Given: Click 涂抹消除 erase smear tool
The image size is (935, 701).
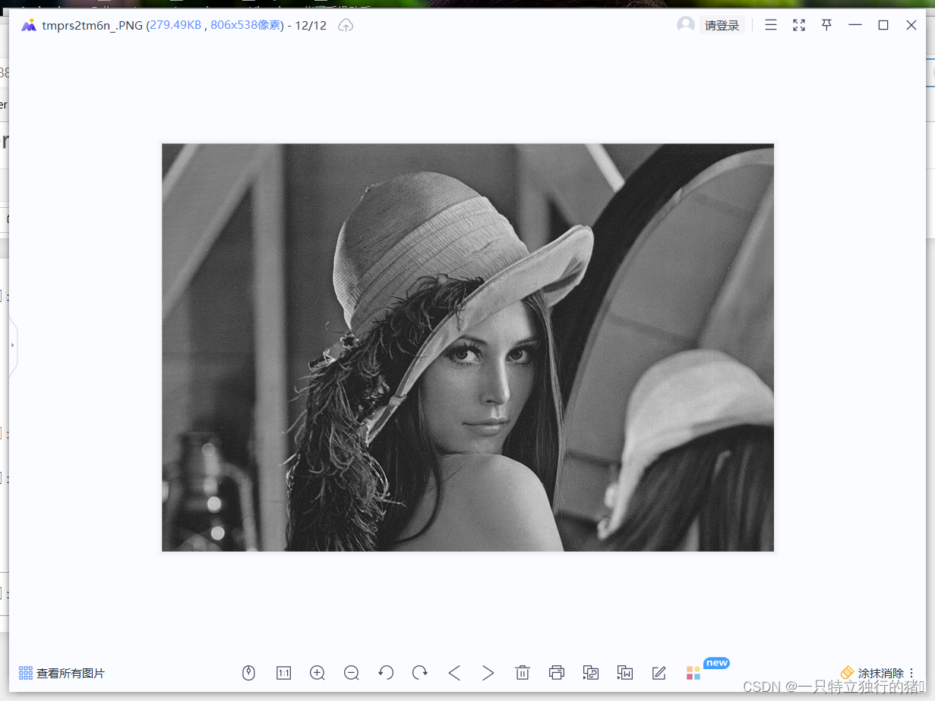Looking at the screenshot, I should (872, 673).
